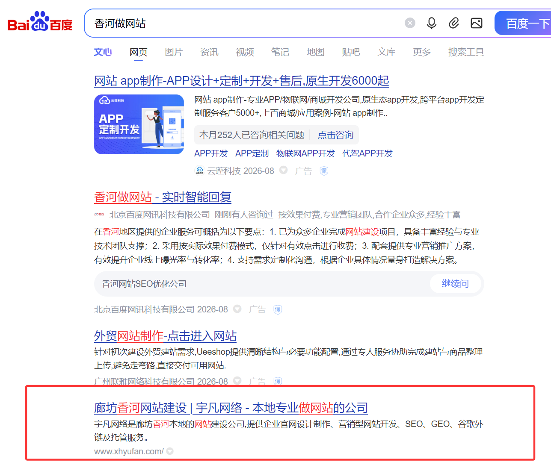Click 广告 label in 云蓬科技 ad
Screen dimensions: 551x465
click(303, 171)
